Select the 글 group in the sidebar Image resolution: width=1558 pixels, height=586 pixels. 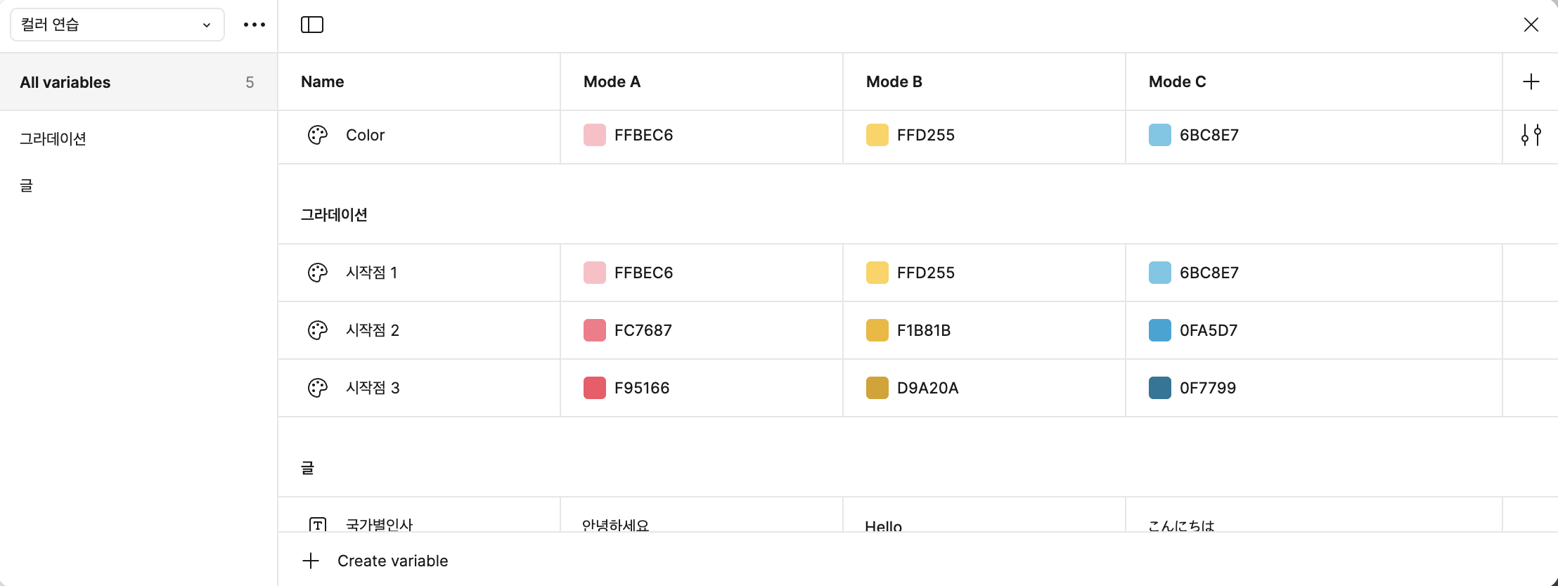tap(27, 185)
